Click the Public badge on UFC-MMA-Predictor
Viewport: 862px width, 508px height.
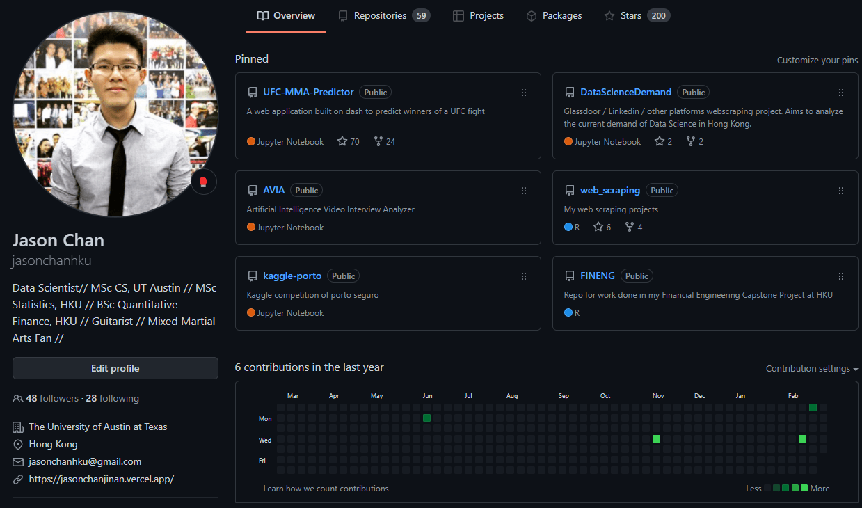point(376,92)
